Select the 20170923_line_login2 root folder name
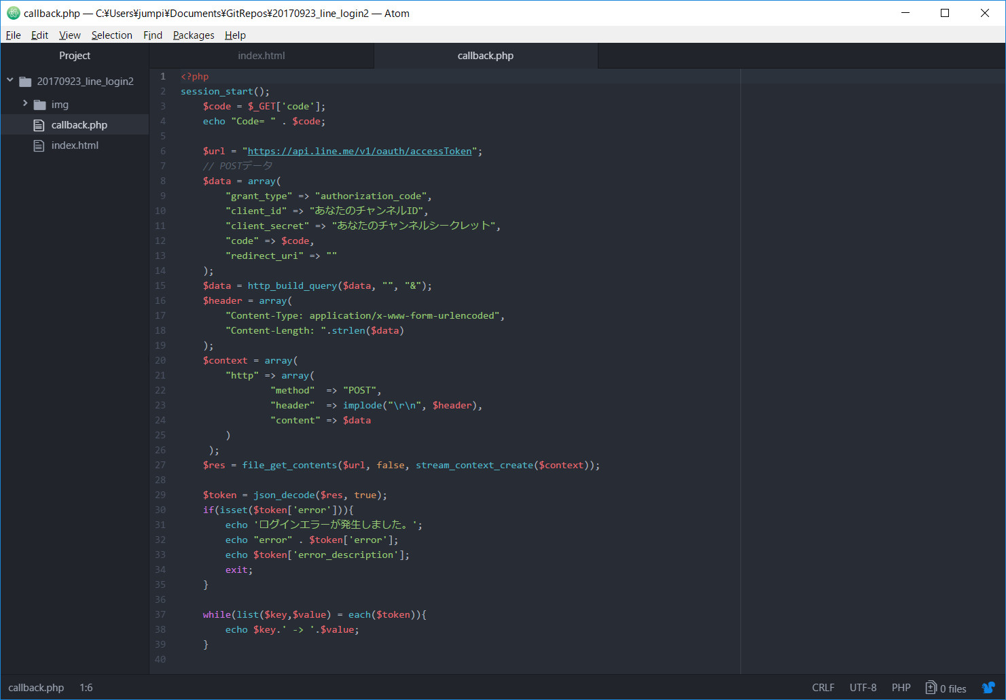The width and height of the screenshot is (1006, 700). coord(86,82)
